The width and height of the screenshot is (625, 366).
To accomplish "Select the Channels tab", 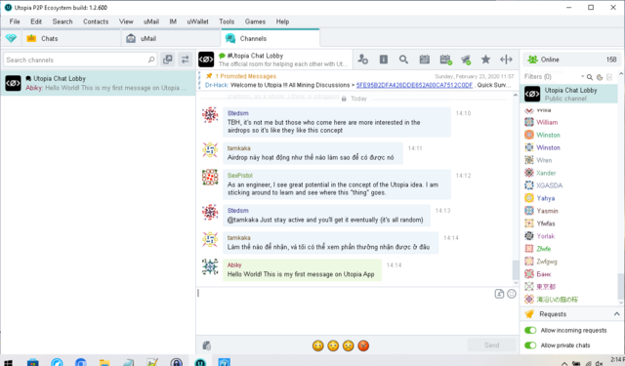I will tap(271, 38).
